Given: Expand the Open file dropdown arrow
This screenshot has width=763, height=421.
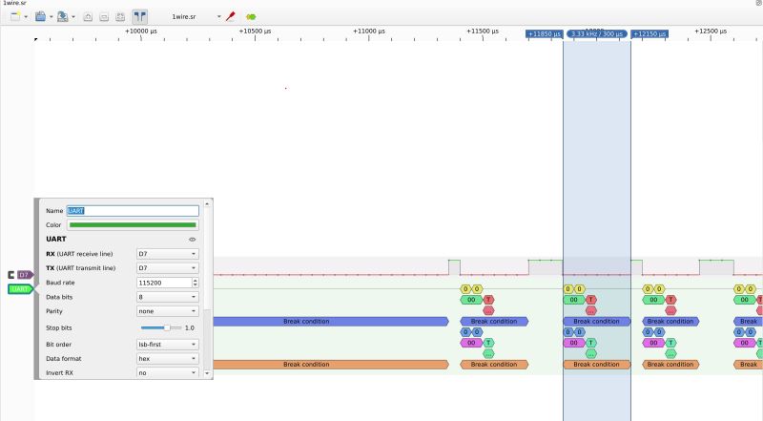Looking at the screenshot, I should (x=51, y=16).
